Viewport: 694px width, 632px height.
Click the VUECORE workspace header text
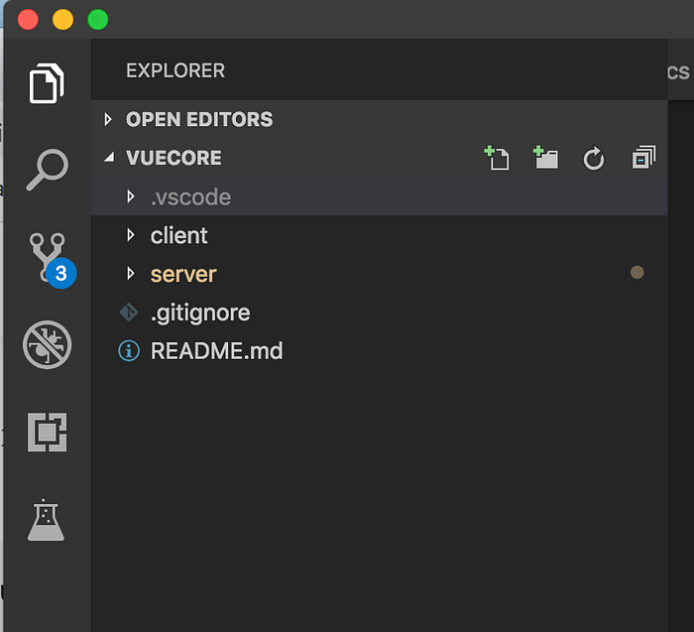coord(173,158)
